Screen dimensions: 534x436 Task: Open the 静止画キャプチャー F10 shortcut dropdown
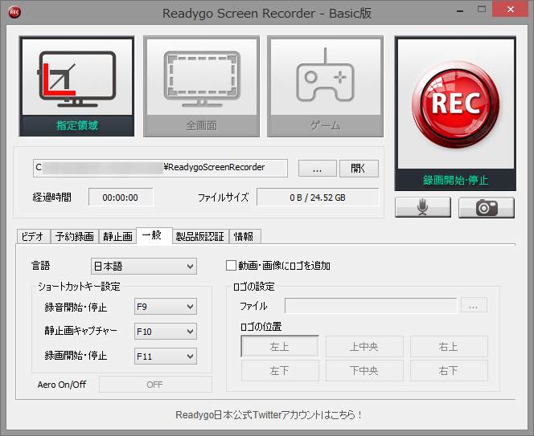(x=165, y=332)
